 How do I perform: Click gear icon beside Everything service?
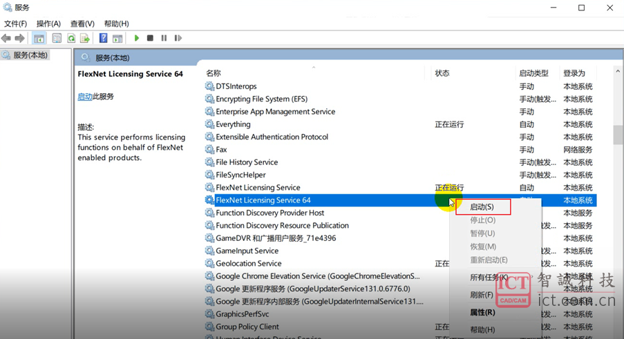click(209, 124)
